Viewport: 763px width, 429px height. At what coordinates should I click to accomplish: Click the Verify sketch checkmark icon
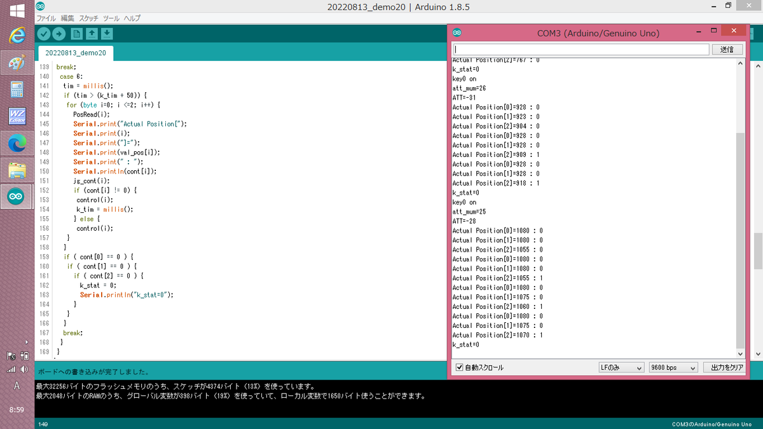coord(44,34)
